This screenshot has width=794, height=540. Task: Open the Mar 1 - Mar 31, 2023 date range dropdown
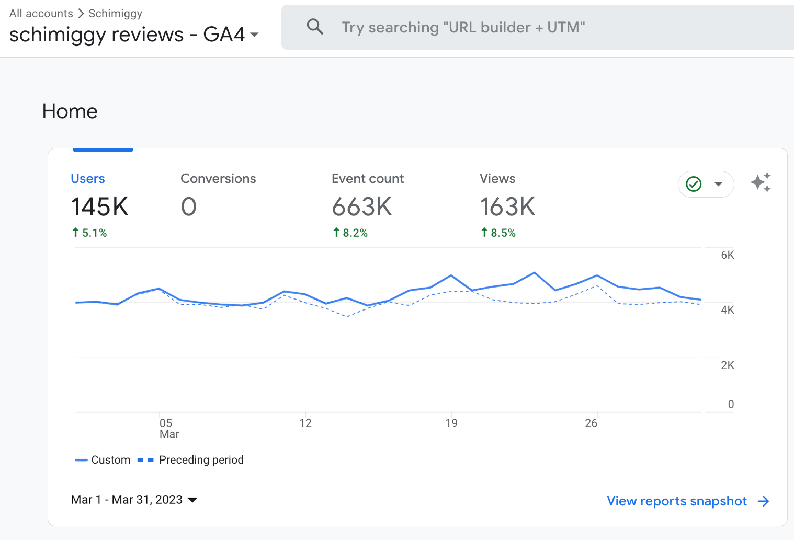pyautogui.click(x=134, y=500)
